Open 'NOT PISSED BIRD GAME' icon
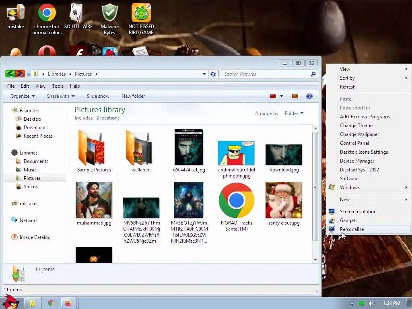This screenshot has width=412, height=309. (141, 19)
